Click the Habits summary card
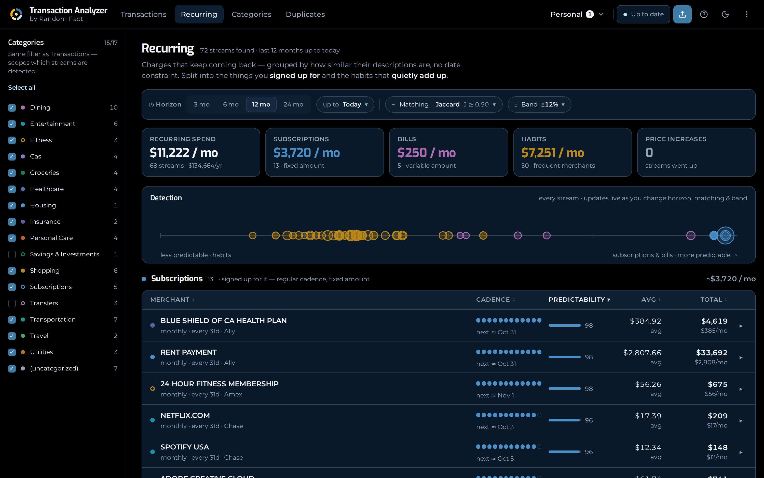 572,152
